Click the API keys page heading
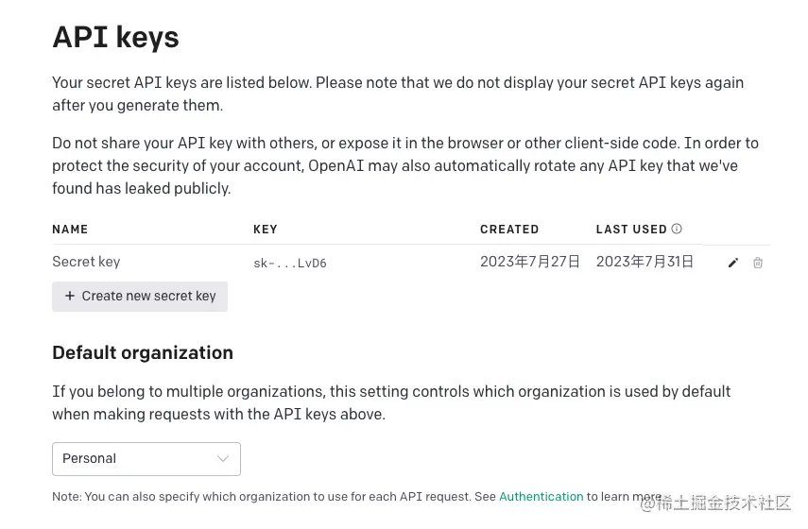The height and width of the screenshot is (529, 808). click(115, 37)
